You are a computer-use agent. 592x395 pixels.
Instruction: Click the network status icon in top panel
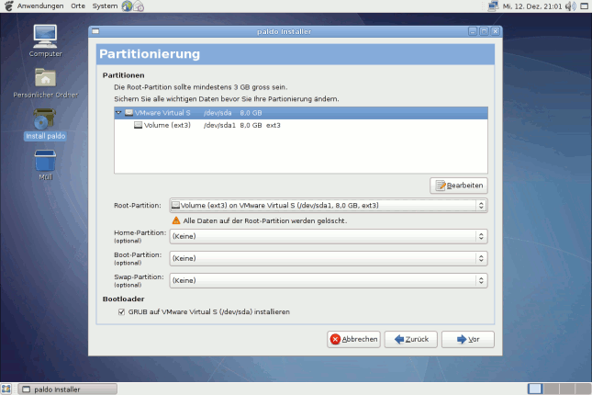point(493,6)
